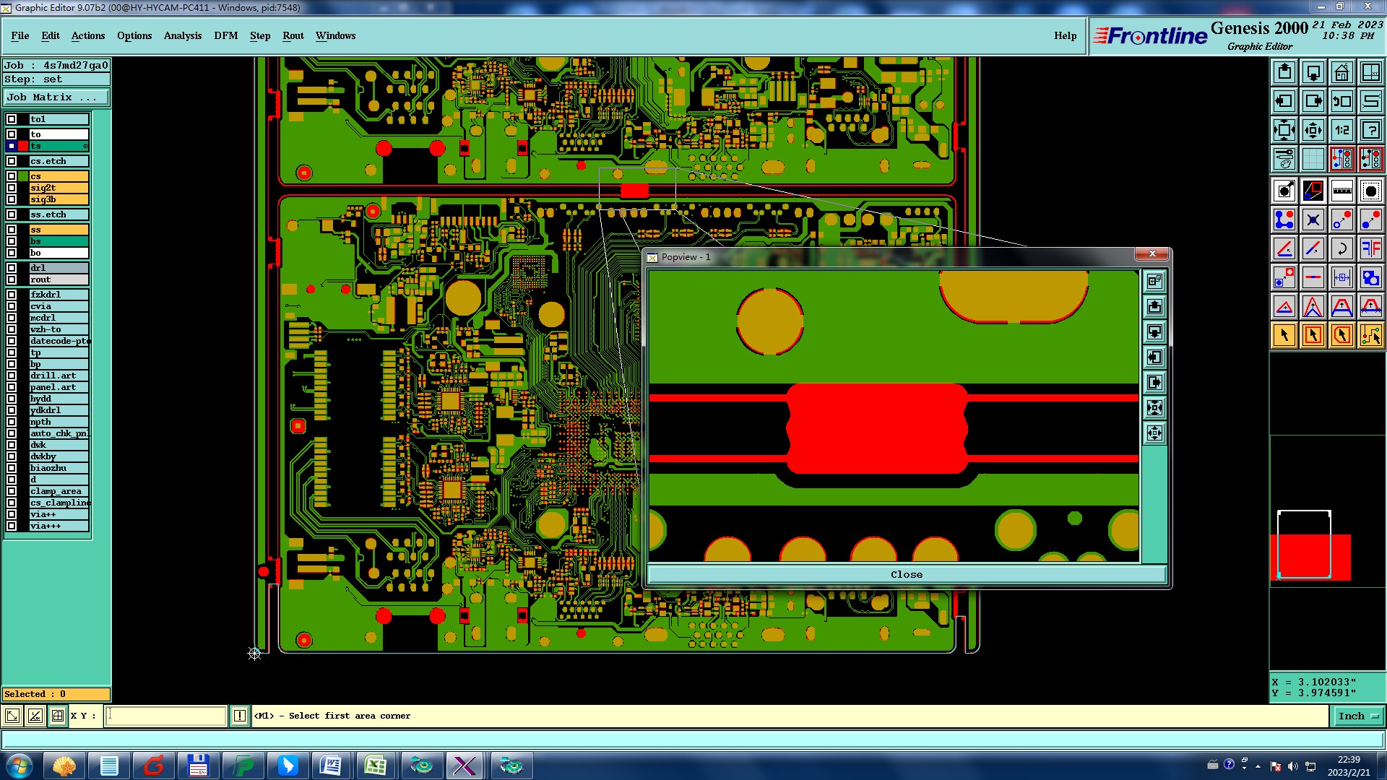The image size is (1387, 780).
Task: Toggle checkbox for layer cs.etch
Action: (x=12, y=161)
